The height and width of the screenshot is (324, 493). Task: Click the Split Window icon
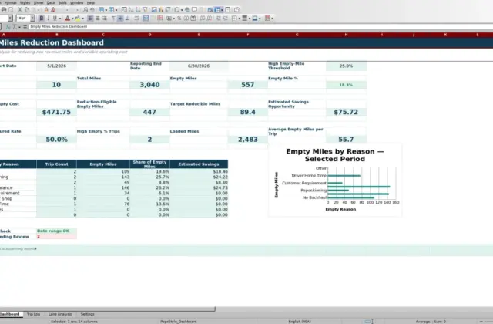click(228, 10)
